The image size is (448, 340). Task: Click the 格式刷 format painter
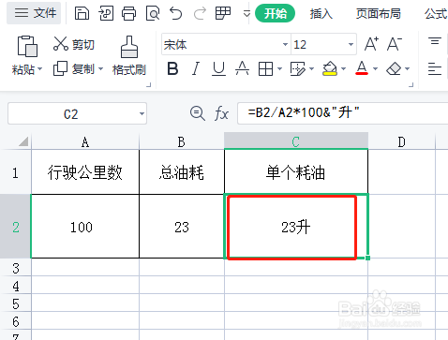pyautogui.click(x=129, y=55)
